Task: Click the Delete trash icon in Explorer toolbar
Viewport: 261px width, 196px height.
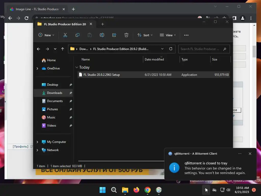Action: coord(126,35)
